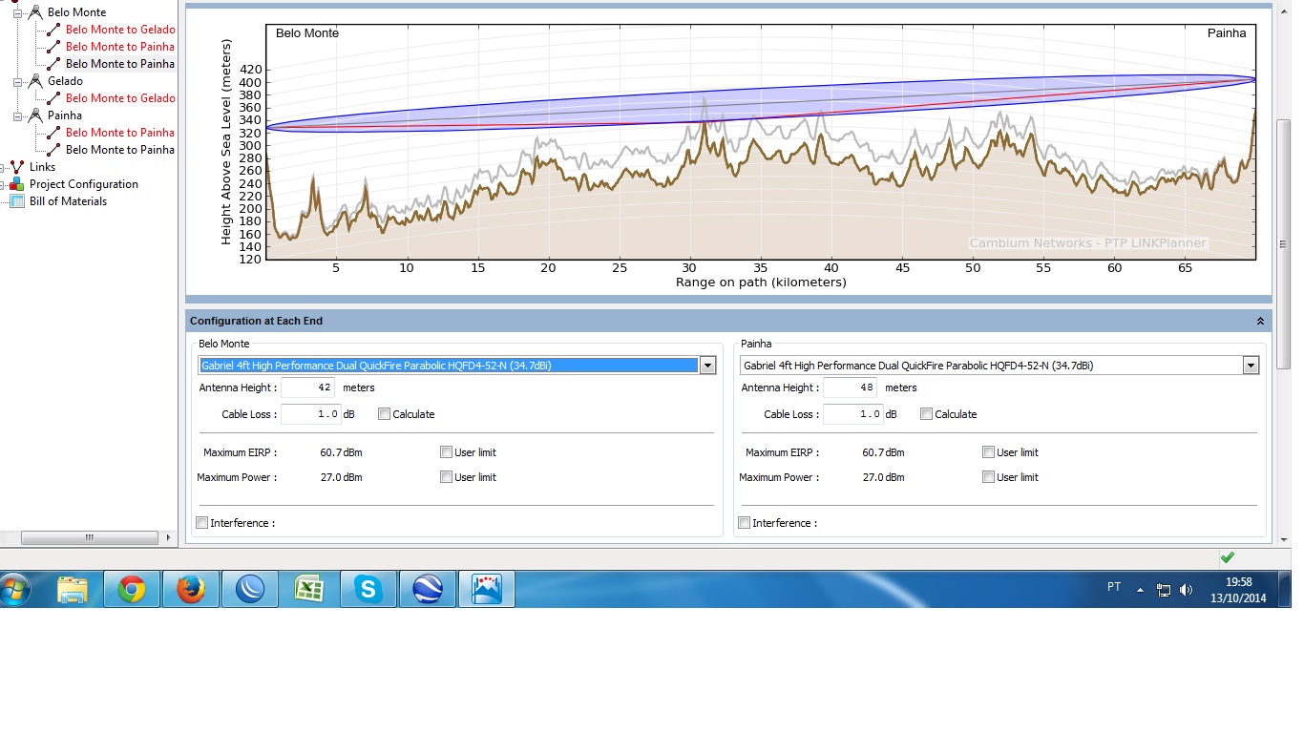Launch Google Earth from the taskbar
This screenshot has height=733, width=1304.
coord(427,589)
